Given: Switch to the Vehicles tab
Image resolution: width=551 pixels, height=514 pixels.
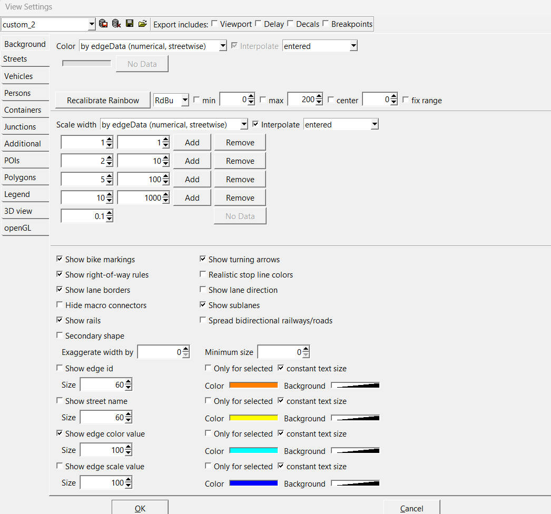Looking at the screenshot, I should (18, 76).
